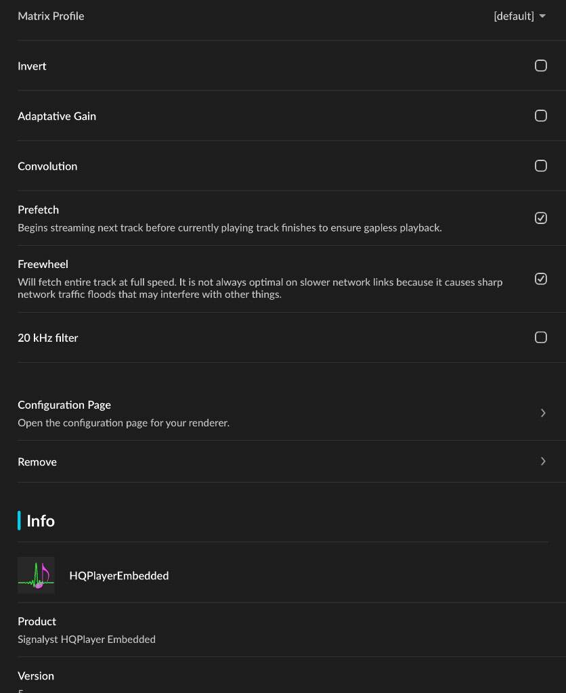Click the [default] profile value
566x693 pixels.
pos(513,16)
